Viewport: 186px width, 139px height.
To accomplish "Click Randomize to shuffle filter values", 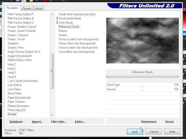I will coord(149,122).
